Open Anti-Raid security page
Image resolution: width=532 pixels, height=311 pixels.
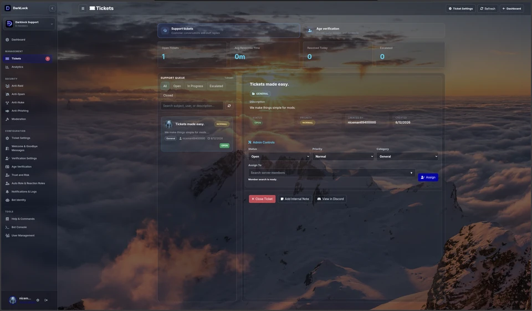pyautogui.click(x=17, y=86)
